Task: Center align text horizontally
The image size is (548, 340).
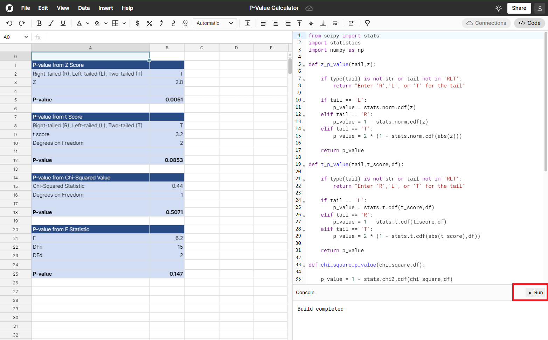Action: pyautogui.click(x=276, y=23)
